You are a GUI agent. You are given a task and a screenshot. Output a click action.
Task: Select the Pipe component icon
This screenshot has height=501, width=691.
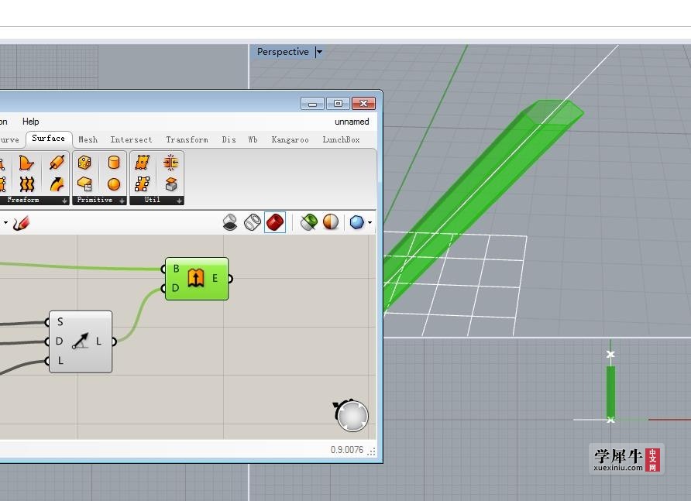(x=57, y=162)
